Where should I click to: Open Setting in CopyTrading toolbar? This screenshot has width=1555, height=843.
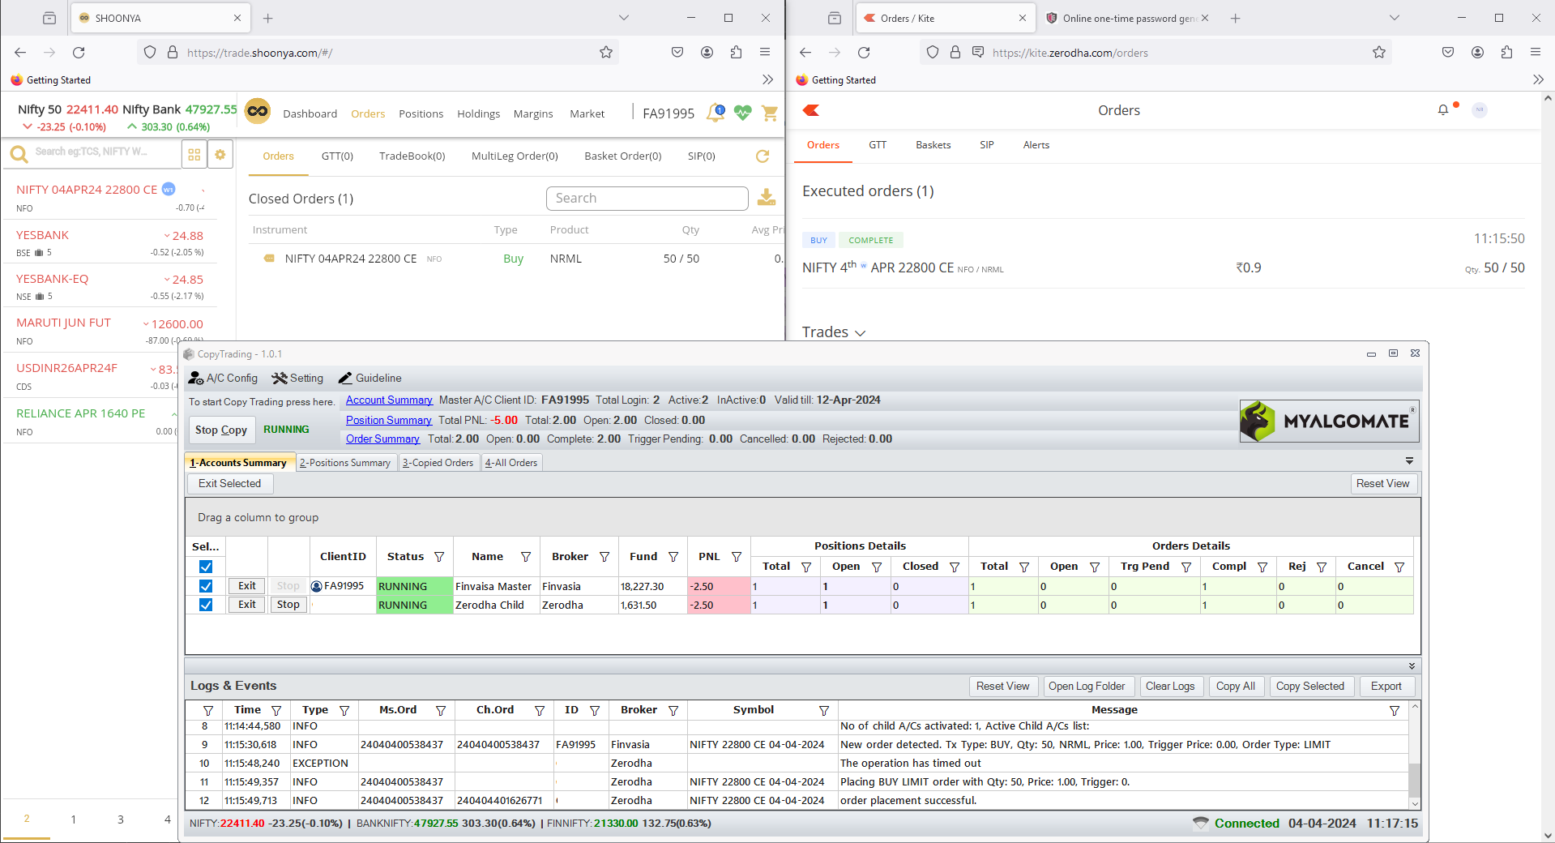click(x=297, y=378)
